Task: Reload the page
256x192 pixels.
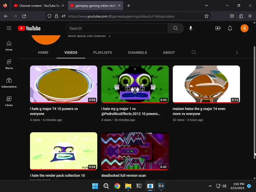Action: pos(24,16)
